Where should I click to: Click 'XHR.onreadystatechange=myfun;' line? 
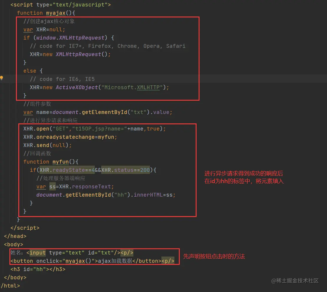click(x=70, y=137)
